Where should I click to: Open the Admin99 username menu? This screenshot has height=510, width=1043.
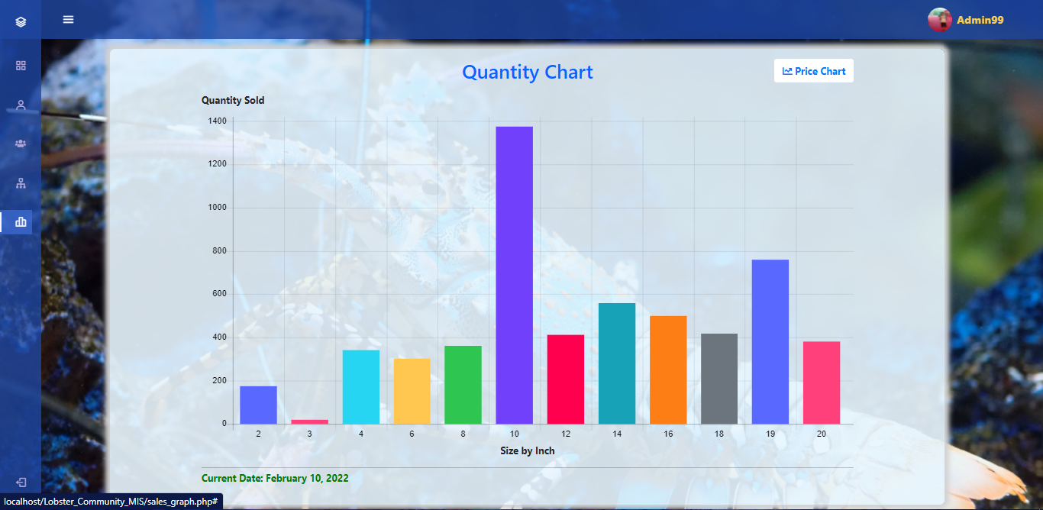point(980,20)
